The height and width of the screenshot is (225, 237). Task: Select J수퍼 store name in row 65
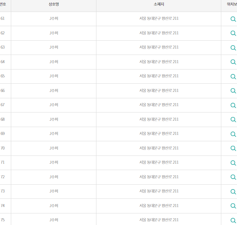54,76
